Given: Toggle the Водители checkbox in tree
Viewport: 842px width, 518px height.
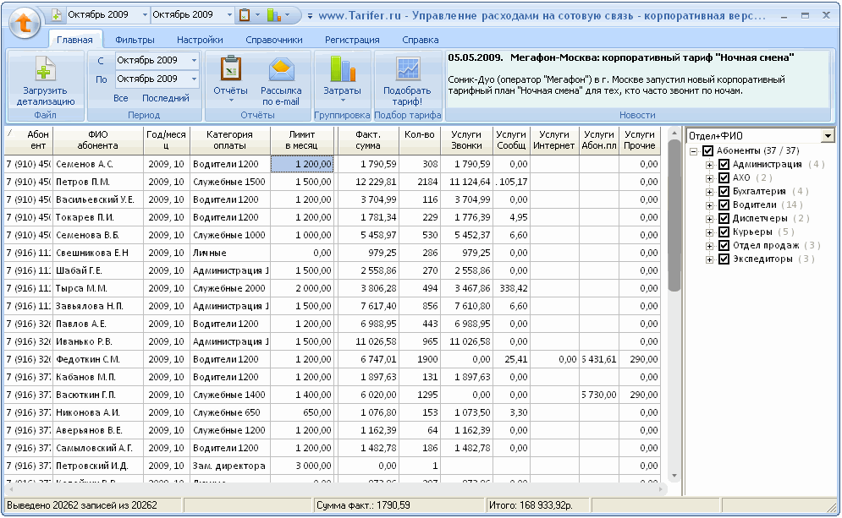Looking at the screenshot, I should click(x=724, y=205).
